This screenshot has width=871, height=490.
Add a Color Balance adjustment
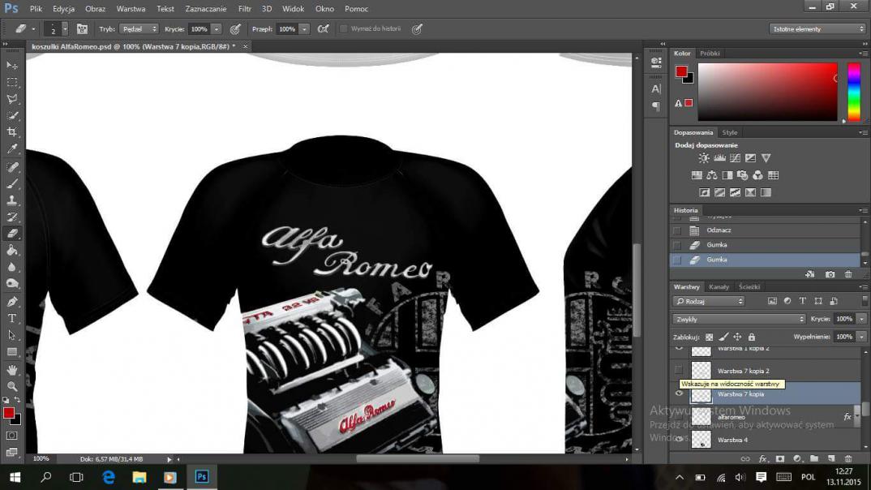point(711,175)
